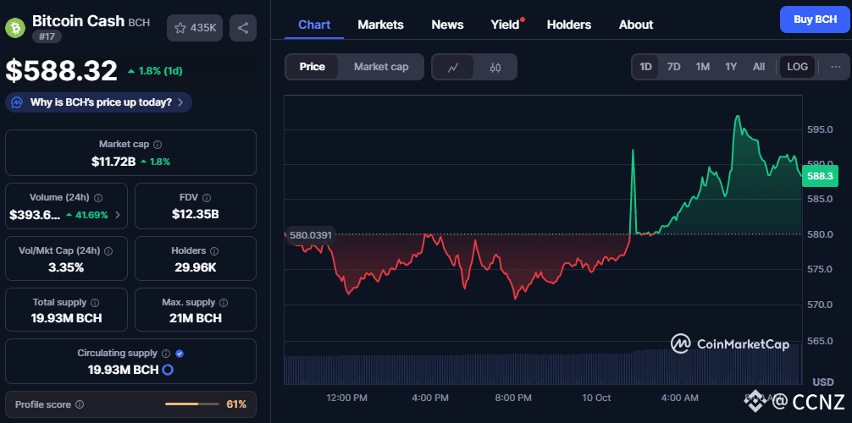The image size is (852, 423).
Task: Click the share icon button
Action: click(x=243, y=28)
